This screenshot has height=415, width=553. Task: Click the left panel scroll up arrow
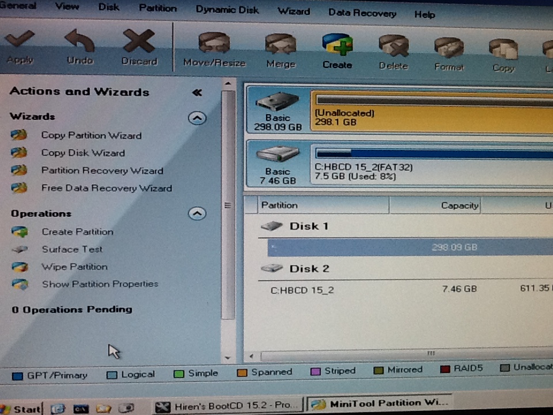pos(228,84)
